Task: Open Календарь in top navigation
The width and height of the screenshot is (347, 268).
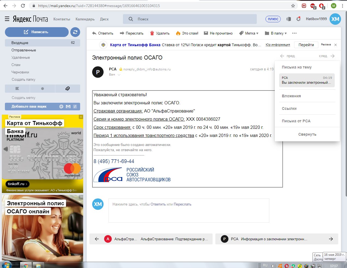Action: (85, 19)
